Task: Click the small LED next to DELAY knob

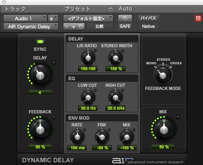Action: pyautogui.click(x=54, y=62)
